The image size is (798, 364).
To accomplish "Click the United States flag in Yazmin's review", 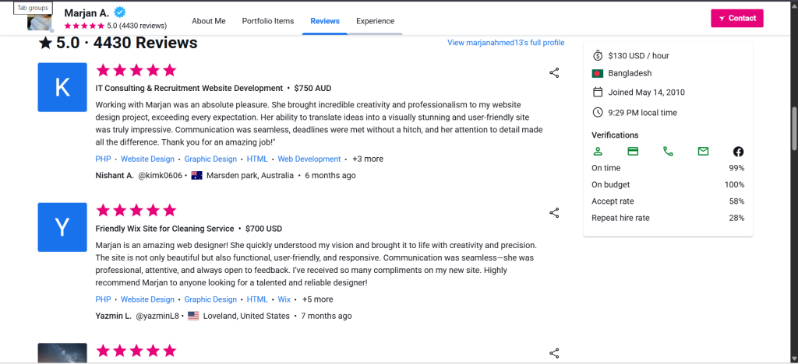I will coord(193,316).
